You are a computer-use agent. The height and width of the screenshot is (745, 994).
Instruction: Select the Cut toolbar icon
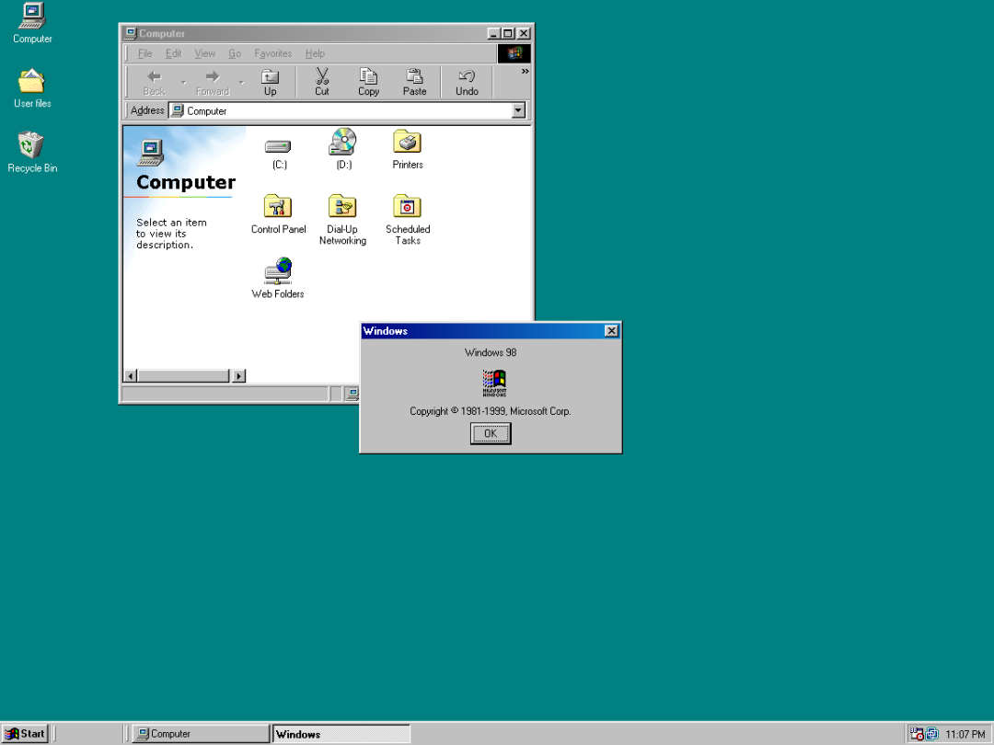pyautogui.click(x=321, y=81)
